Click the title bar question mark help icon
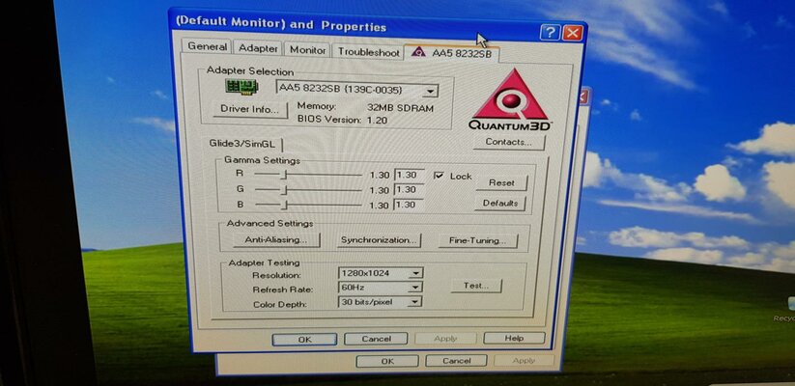Viewport: 795px width, 386px height. point(550,33)
